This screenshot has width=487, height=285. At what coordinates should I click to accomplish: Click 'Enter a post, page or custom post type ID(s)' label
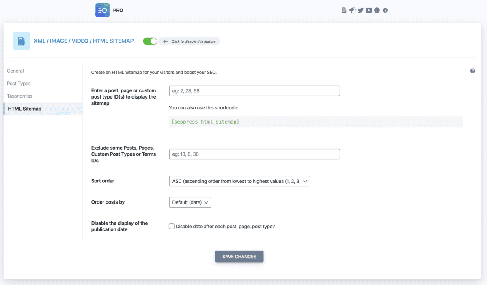pyautogui.click(x=124, y=97)
